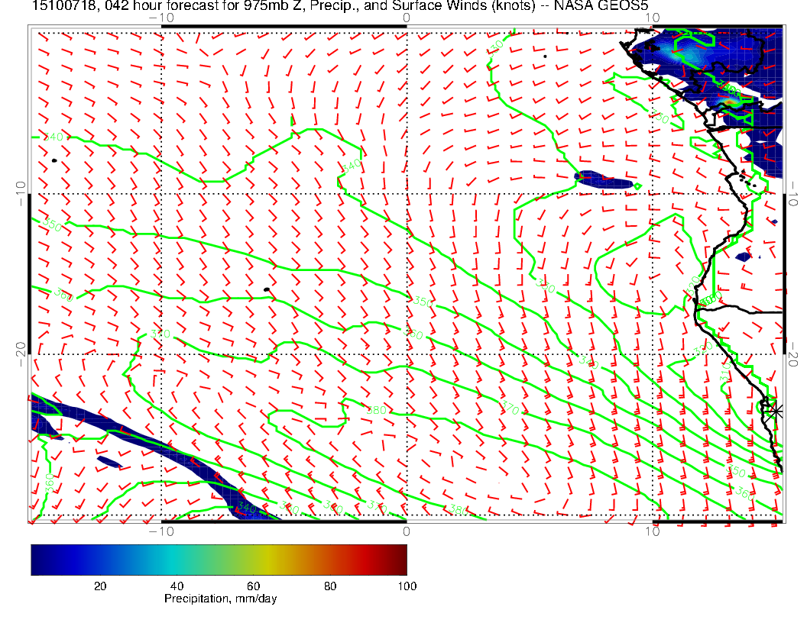Click the black island dot west of the center
This screenshot has height=623, width=807.
pyautogui.click(x=266, y=289)
